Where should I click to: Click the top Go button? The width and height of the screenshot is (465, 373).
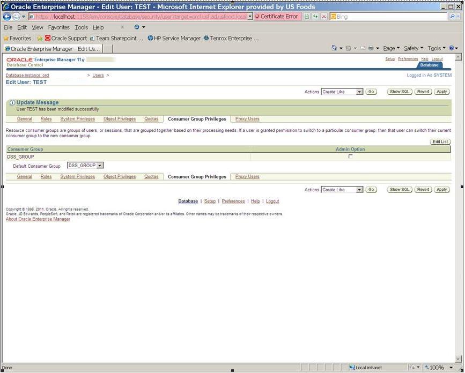(371, 92)
